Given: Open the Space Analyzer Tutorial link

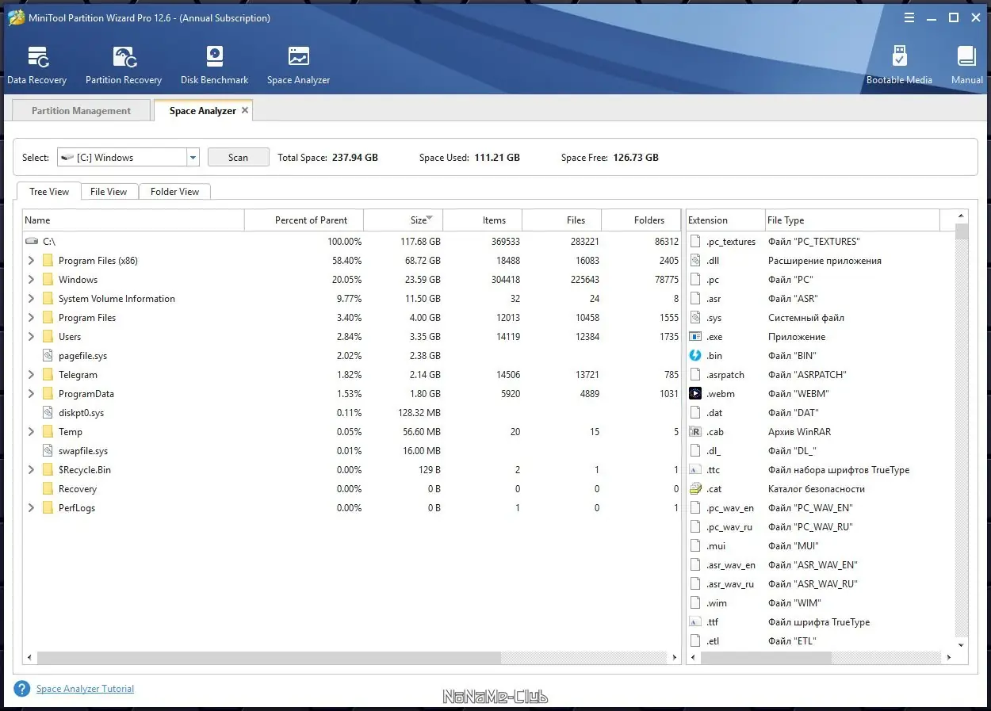Looking at the screenshot, I should pyautogui.click(x=85, y=689).
